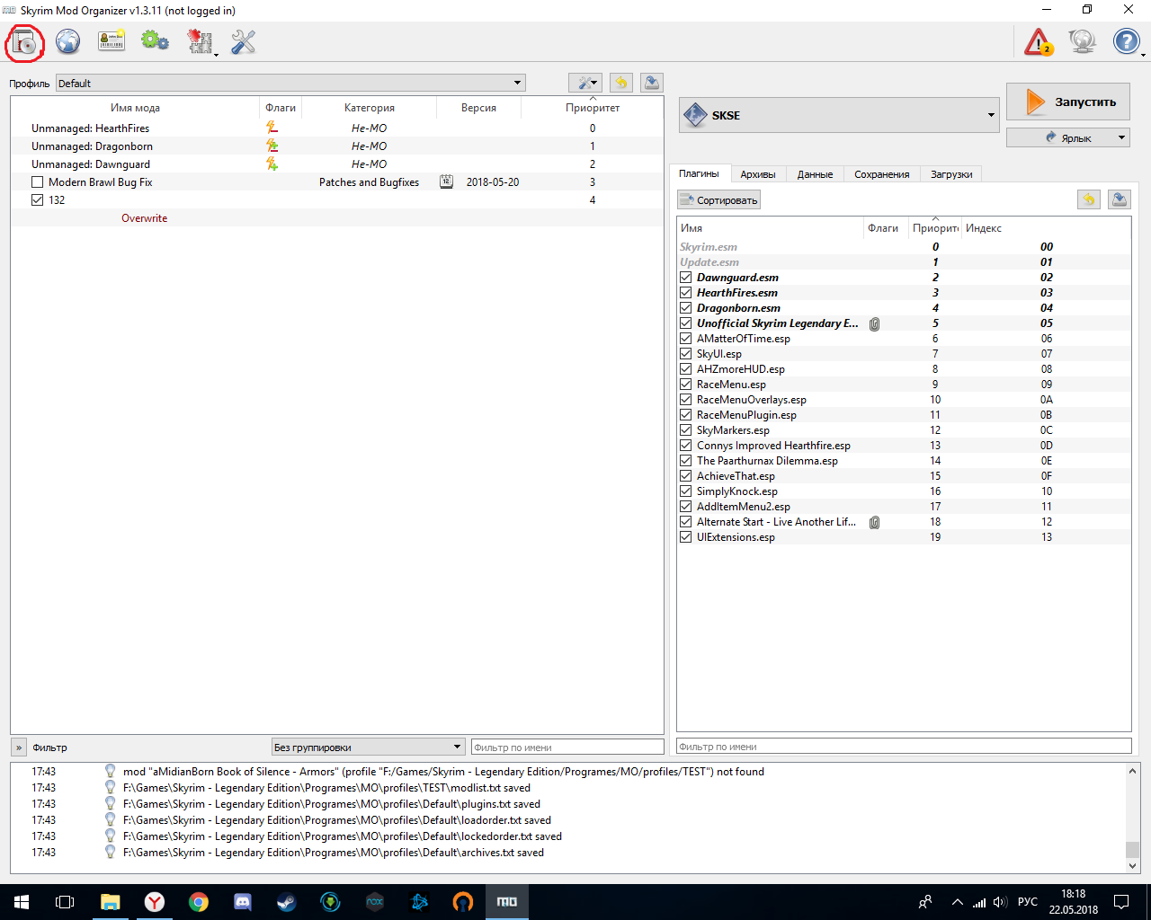1151x920 pixels.
Task: Open the executables gears icon
Action: coord(155,41)
